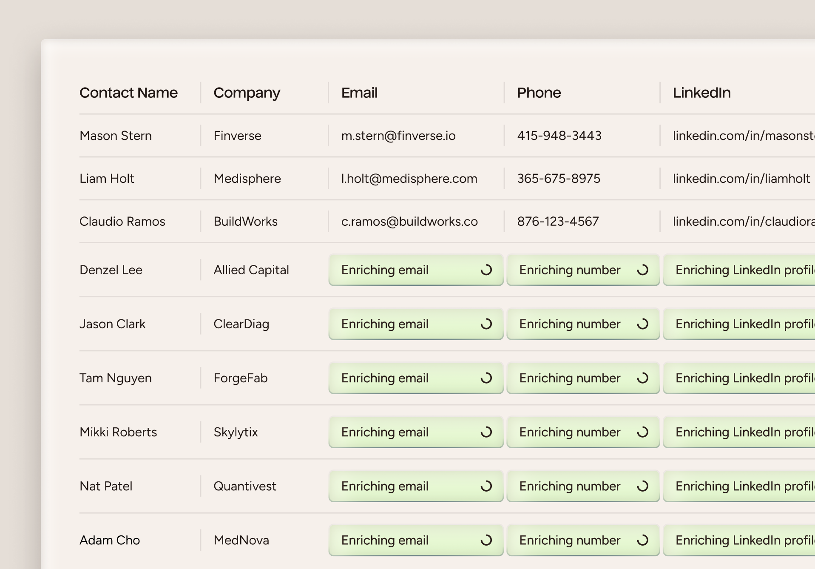The image size is (815, 569).
Task: Click the Allied Capital company cell
Action: [251, 270]
